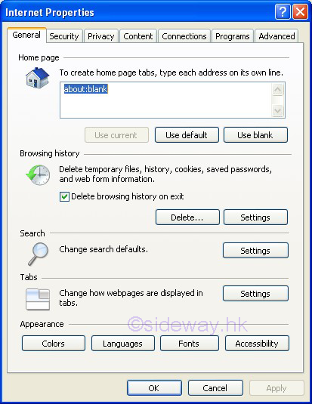
Task: Open the Tabs Settings button
Action: click(255, 293)
